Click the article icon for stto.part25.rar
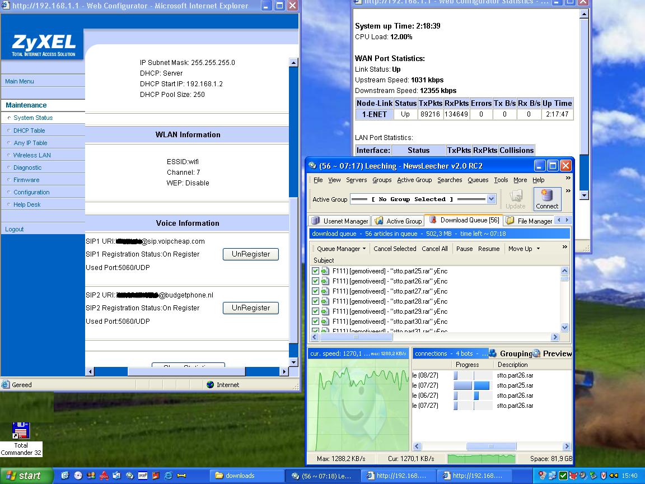 pos(325,271)
